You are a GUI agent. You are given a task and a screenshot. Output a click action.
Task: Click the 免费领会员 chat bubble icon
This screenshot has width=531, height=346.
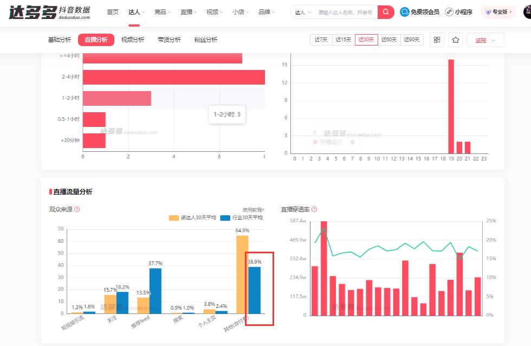click(405, 12)
